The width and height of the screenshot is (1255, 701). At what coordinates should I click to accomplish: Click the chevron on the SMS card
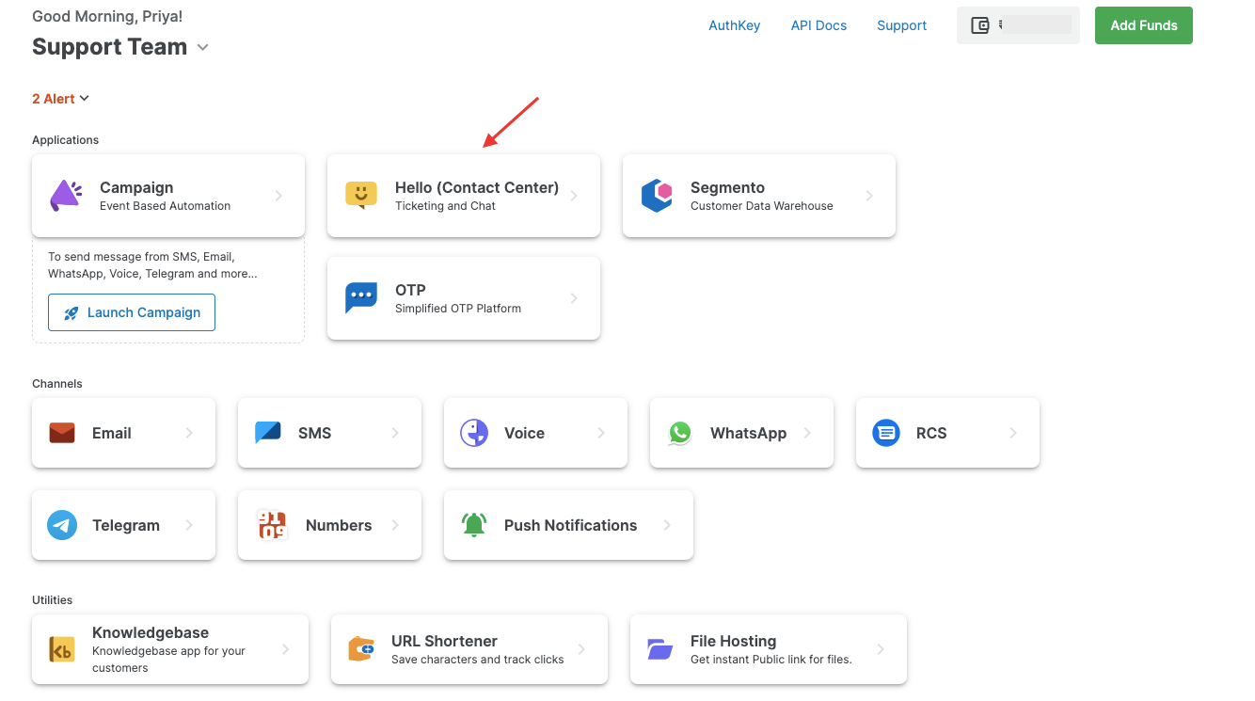395,433
